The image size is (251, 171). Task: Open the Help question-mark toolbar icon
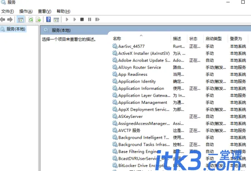tap(48, 20)
